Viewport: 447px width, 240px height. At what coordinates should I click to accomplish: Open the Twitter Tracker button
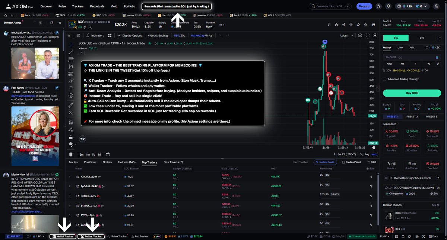point(91,236)
